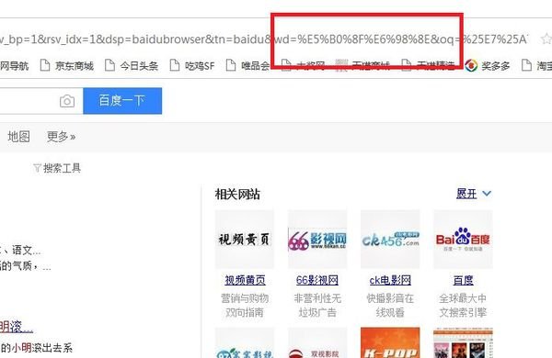Click the 视频黄页 site thumbnail
The image size is (552, 358).
tap(245, 240)
